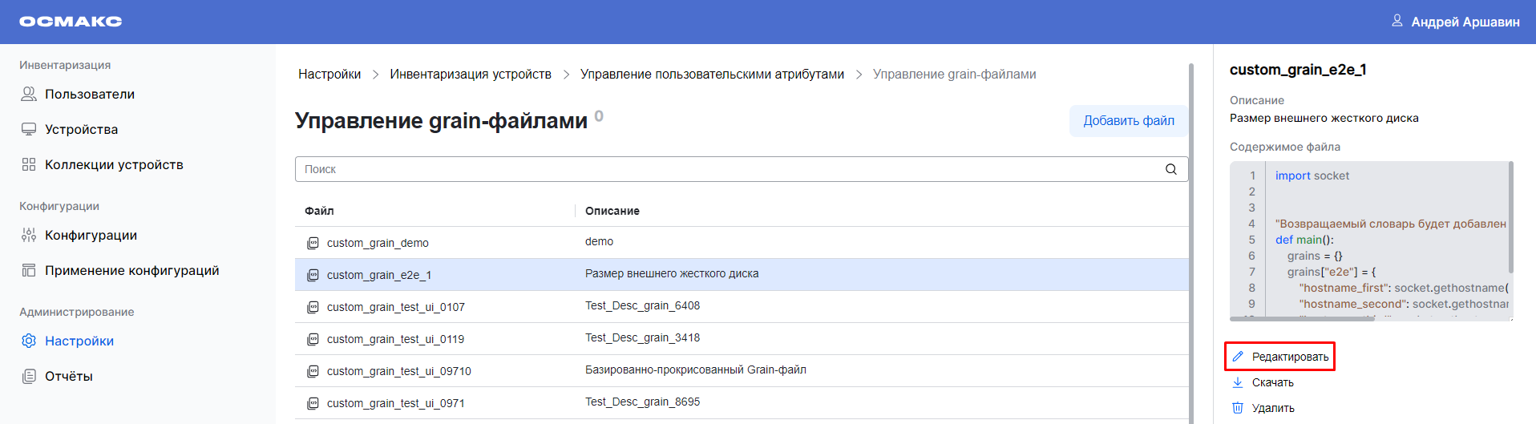Image resolution: width=1536 pixels, height=424 pixels.
Task: Click the user profile icon in header
Action: point(1397,21)
